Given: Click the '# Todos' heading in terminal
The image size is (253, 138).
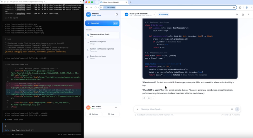Looking at the screenshot, I should (x=8, y=39).
